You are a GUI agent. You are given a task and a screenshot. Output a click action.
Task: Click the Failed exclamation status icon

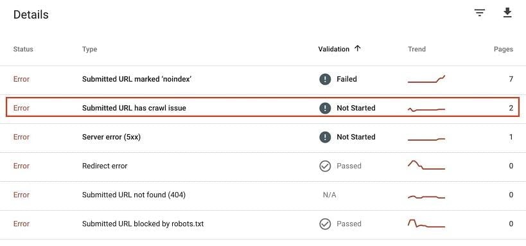(x=325, y=79)
